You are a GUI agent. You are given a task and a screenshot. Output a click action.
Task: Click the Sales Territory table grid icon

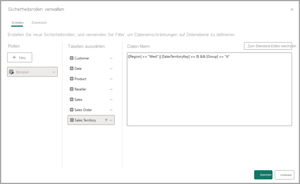point(72,120)
